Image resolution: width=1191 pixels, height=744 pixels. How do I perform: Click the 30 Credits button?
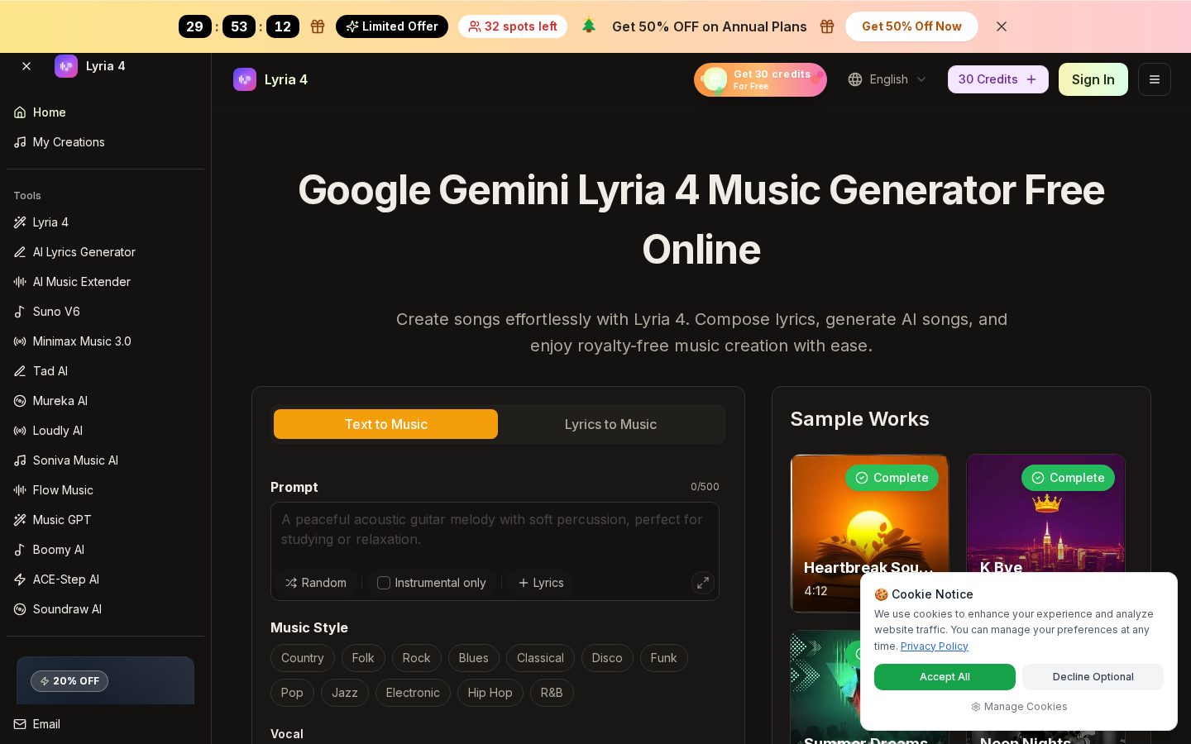click(998, 79)
